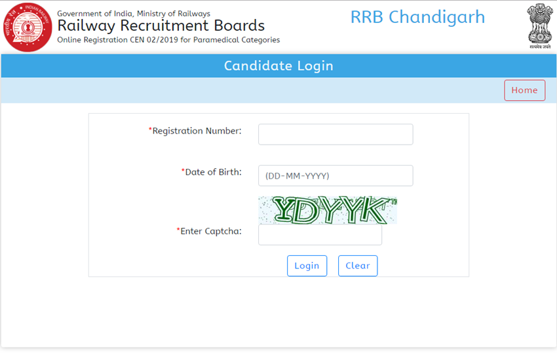
Task: Click the Candidate Login banner title
Action: [278, 66]
